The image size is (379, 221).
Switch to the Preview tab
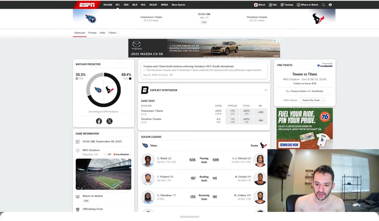tap(92, 33)
